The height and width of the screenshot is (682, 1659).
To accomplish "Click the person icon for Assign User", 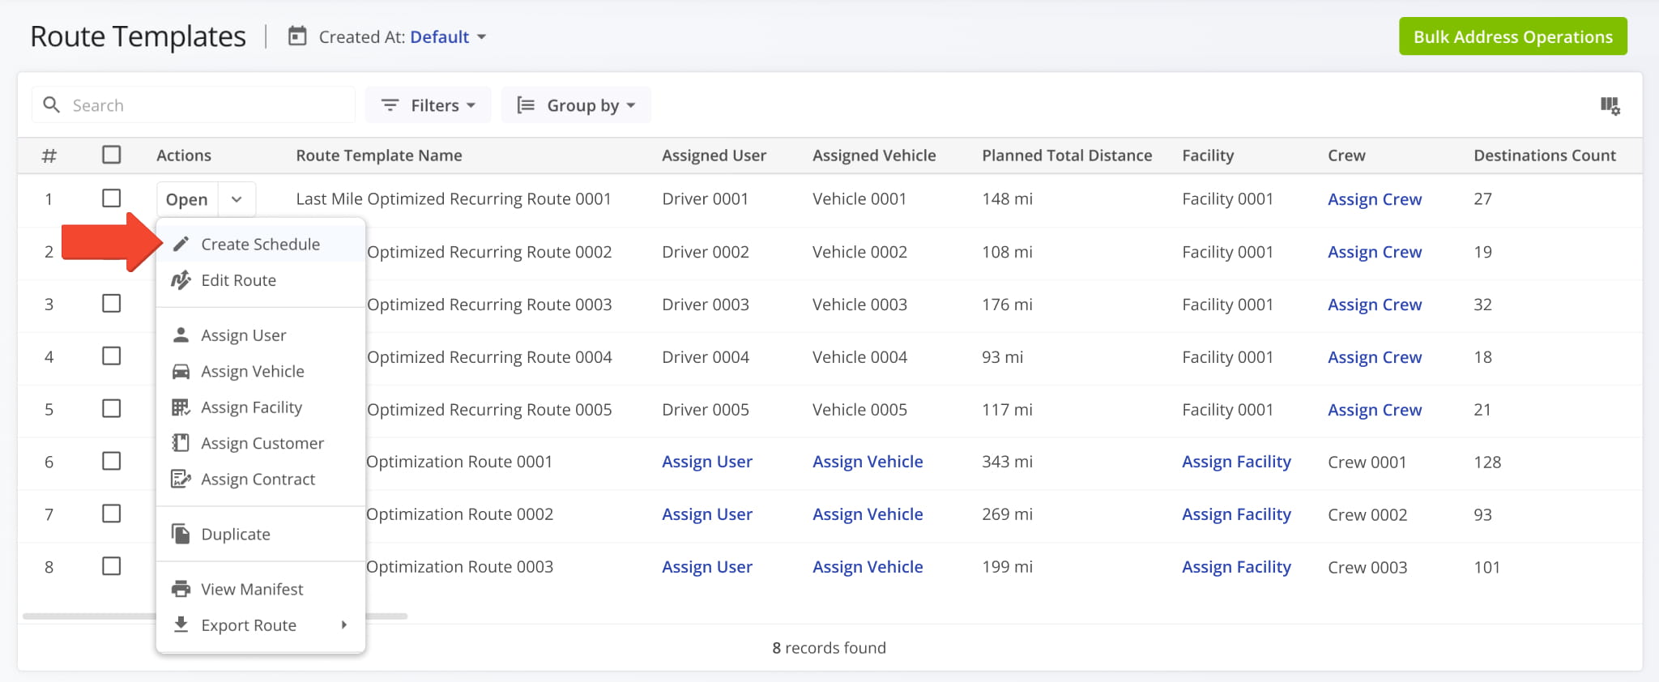I will pyautogui.click(x=181, y=335).
